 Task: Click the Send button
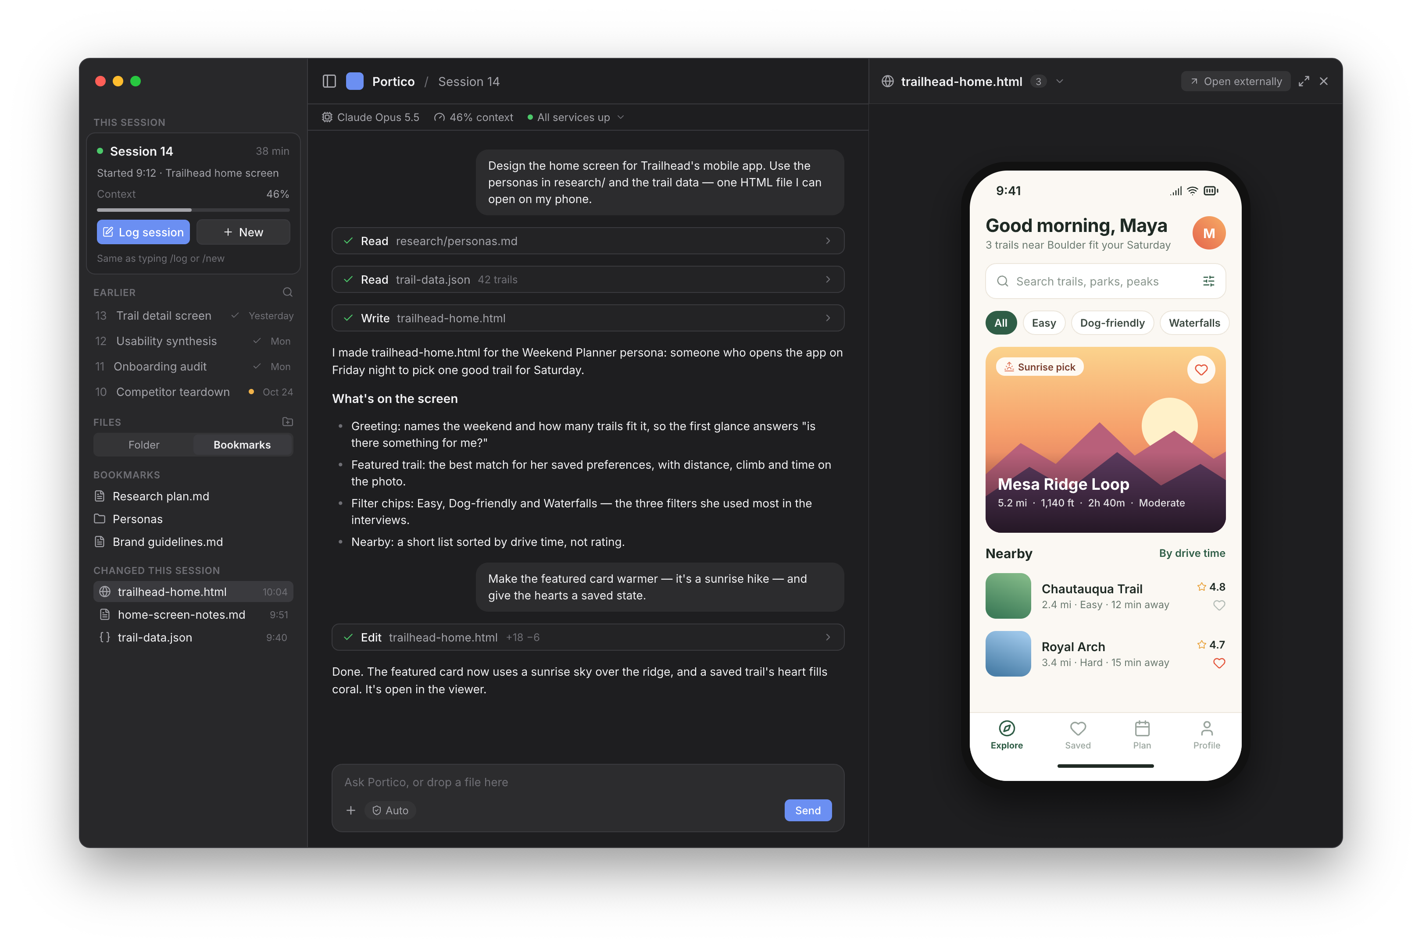click(808, 810)
